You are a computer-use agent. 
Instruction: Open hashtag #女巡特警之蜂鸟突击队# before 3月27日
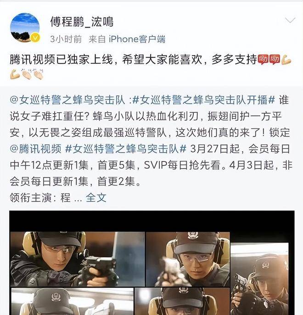point(126,149)
